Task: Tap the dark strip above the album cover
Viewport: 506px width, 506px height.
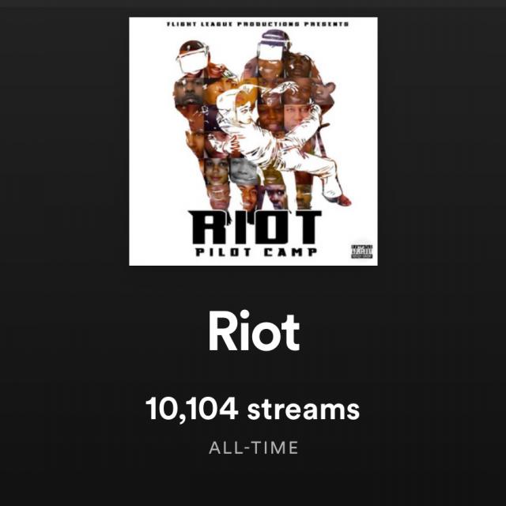Action: [x=253, y=4]
